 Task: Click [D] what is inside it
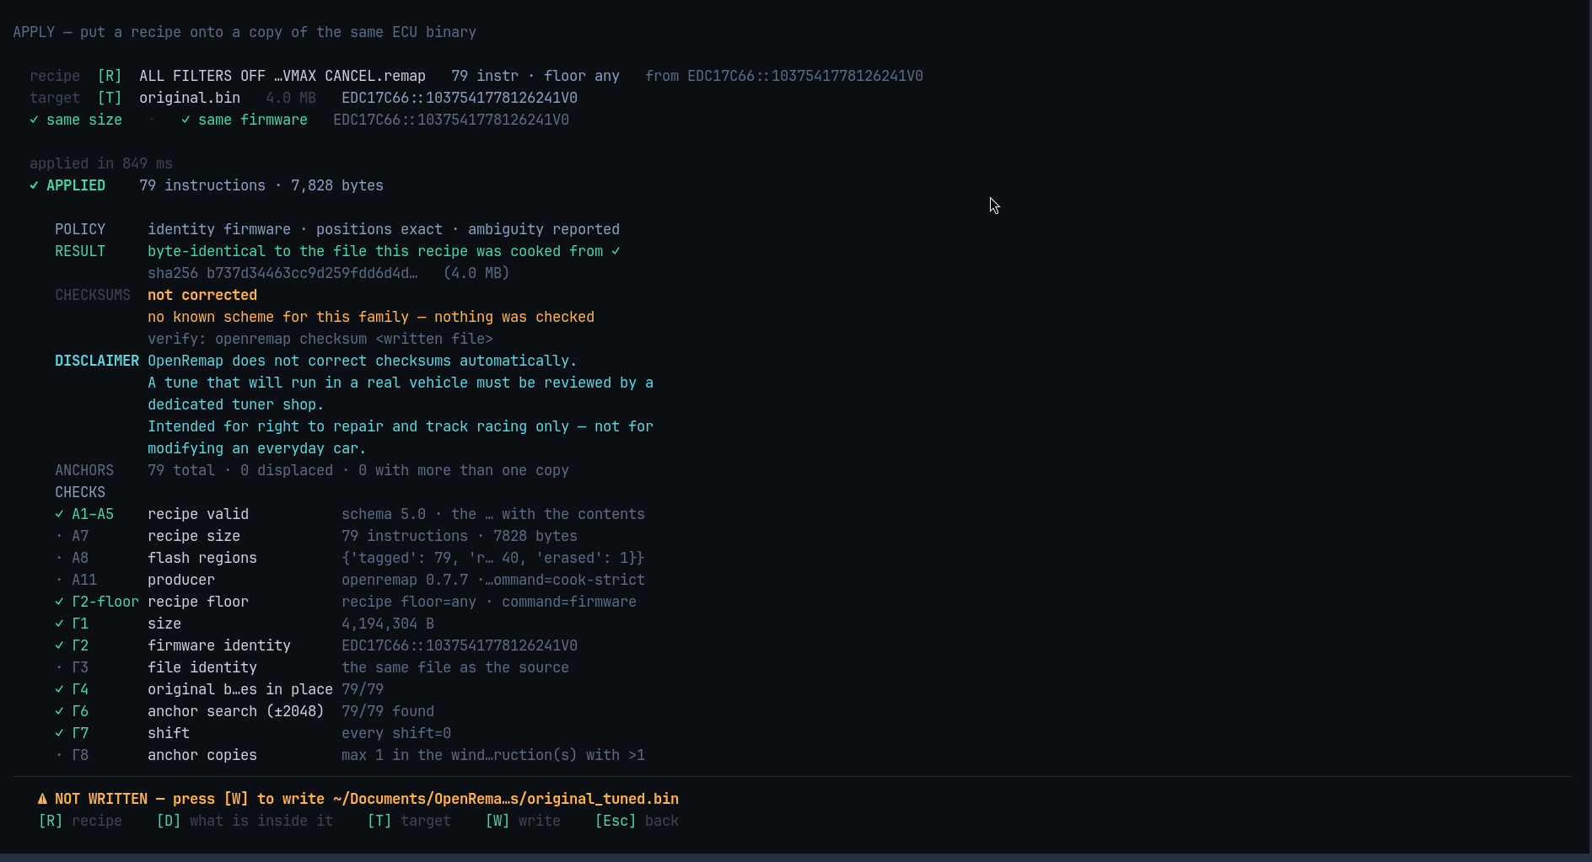(245, 821)
